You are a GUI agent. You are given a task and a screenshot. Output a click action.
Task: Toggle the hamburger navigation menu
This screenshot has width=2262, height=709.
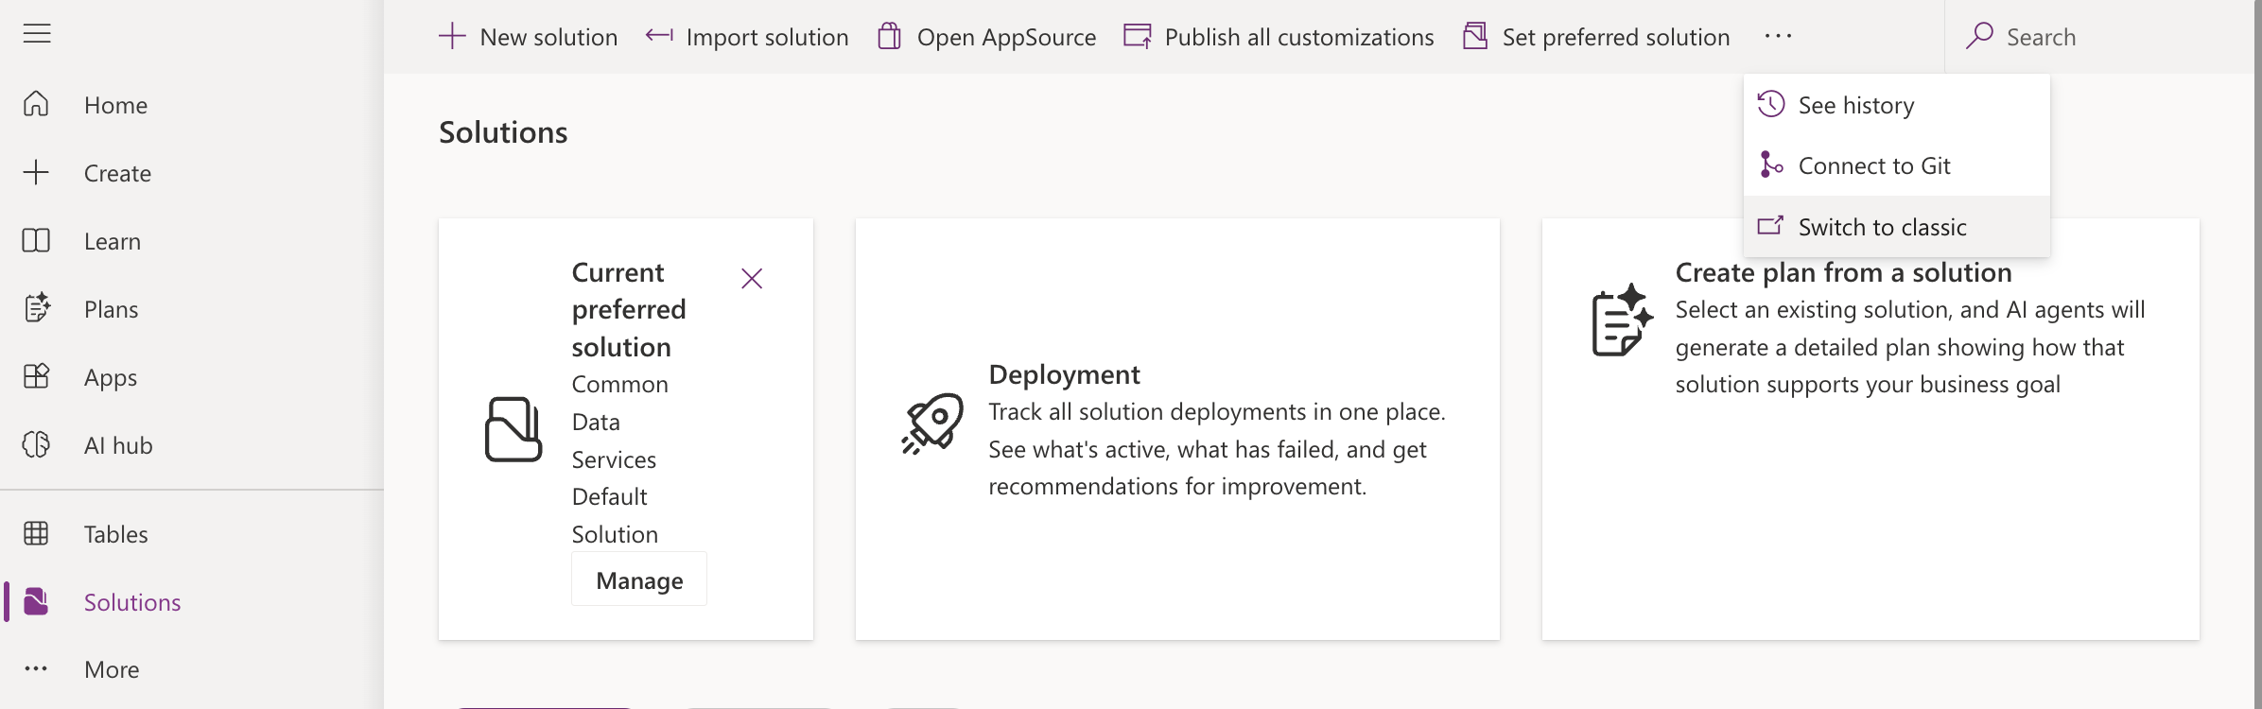click(37, 34)
